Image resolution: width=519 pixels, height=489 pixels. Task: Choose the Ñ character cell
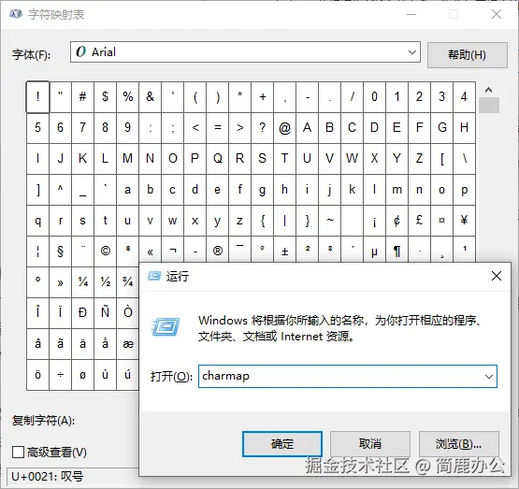click(x=106, y=312)
